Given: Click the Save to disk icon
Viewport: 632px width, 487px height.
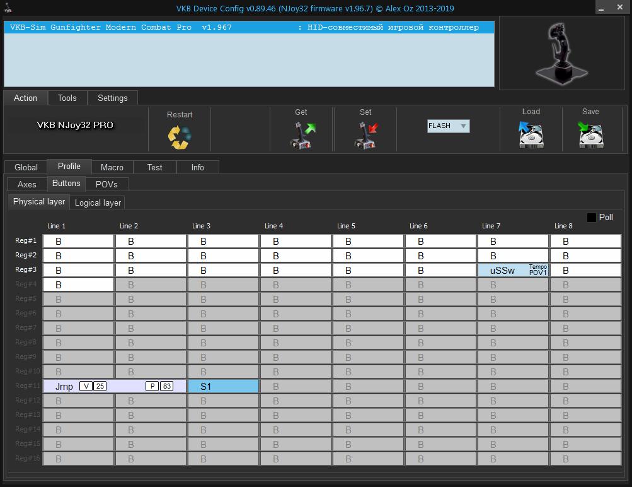Looking at the screenshot, I should pyautogui.click(x=590, y=135).
